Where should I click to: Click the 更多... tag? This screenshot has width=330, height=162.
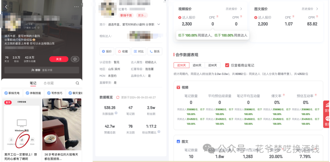(x=142, y=15)
